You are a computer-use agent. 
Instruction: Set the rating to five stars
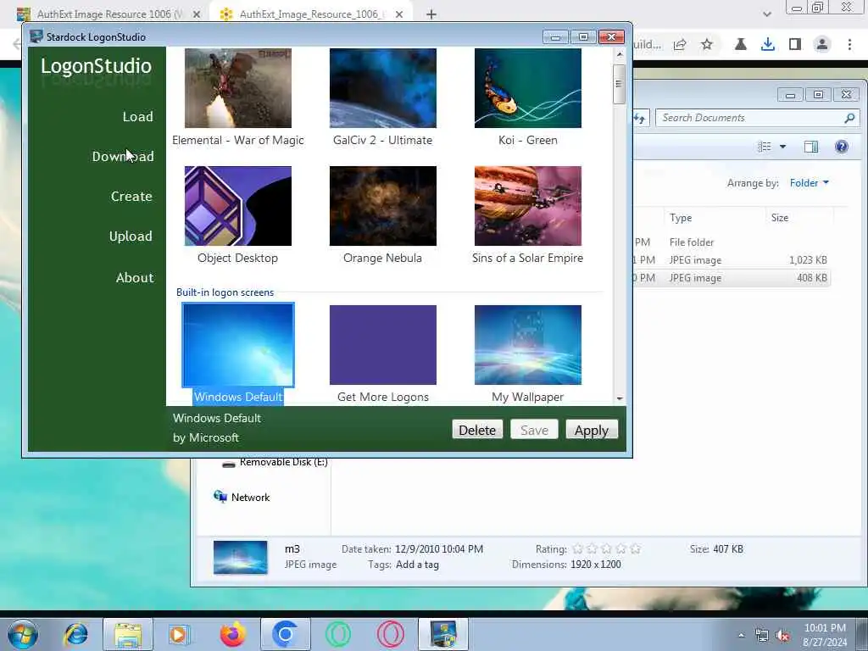[x=636, y=549]
